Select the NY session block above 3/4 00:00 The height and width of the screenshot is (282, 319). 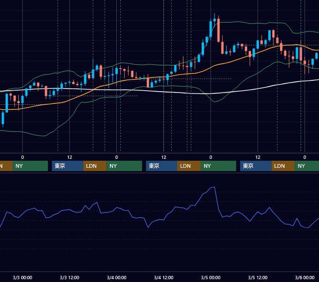(x=124, y=166)
